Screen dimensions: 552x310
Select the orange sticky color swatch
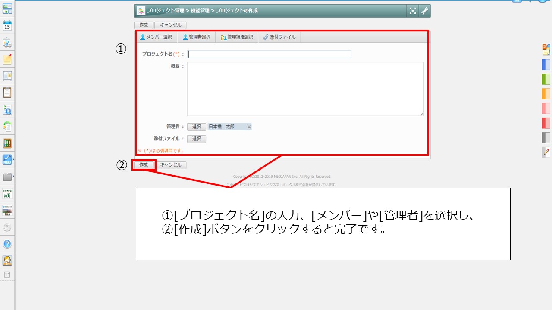(546, 94)
